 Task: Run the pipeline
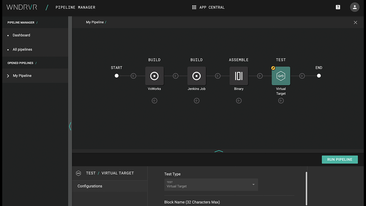pos(340,159)
